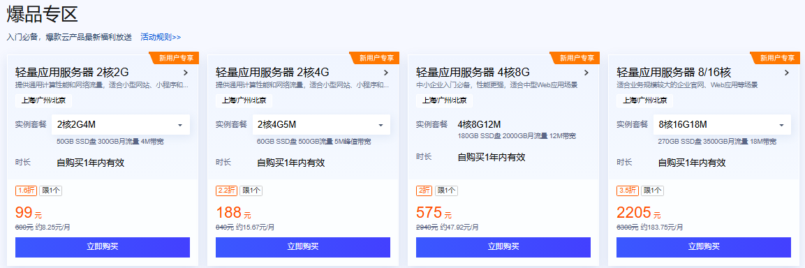Click the 约15.67元/月 monthly price
Screen dimensions: 805x268
pos(255,227)
